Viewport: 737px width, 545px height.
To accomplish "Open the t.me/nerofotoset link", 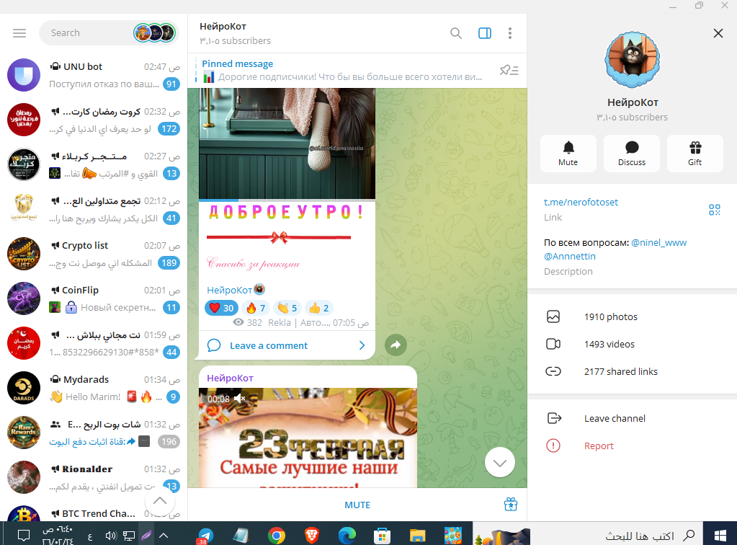I will [x=581, y=202].
